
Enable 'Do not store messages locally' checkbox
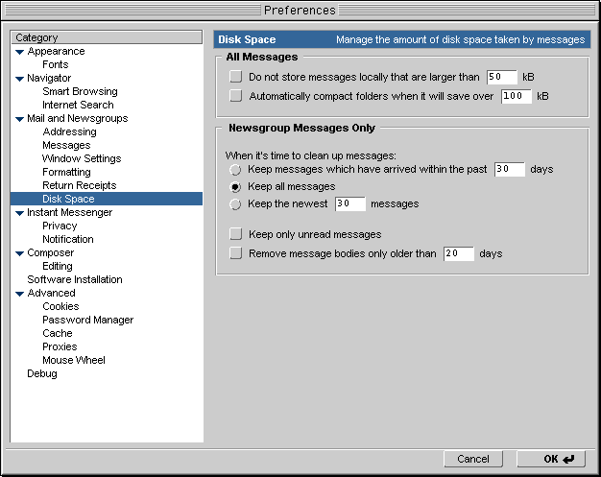click(x=235, y=77)
